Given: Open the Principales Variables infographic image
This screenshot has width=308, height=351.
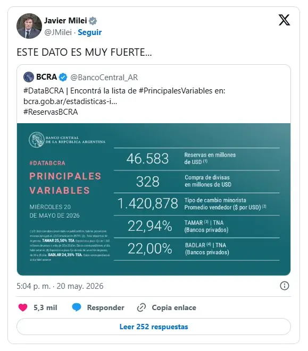Looking at the screenshot, I should tap(154, 199).
